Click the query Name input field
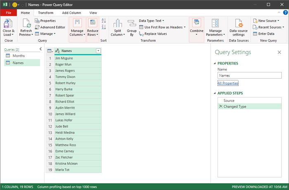Image resolution: width=289 pixels, height=190 pixels. click(x=249, y=76)
